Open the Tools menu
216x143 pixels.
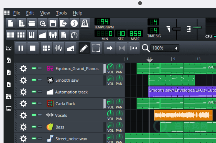[x=61, y=13]
